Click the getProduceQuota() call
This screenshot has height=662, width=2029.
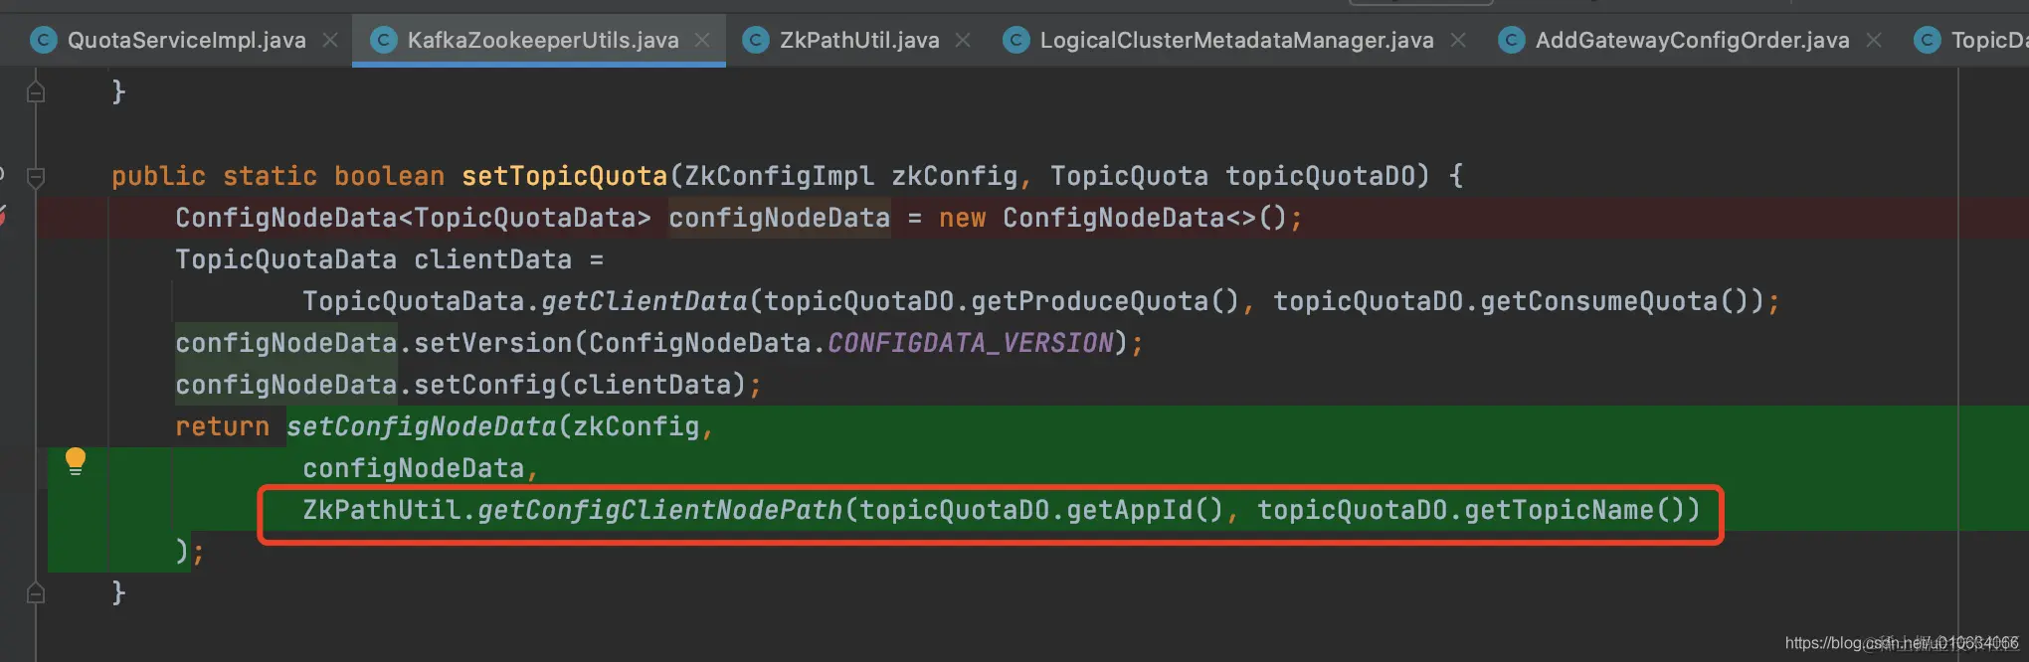click(x=1105, y=301)
